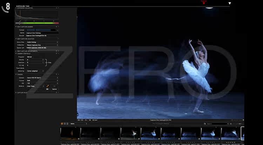Click the search magnifier icon

click(205, 124)
